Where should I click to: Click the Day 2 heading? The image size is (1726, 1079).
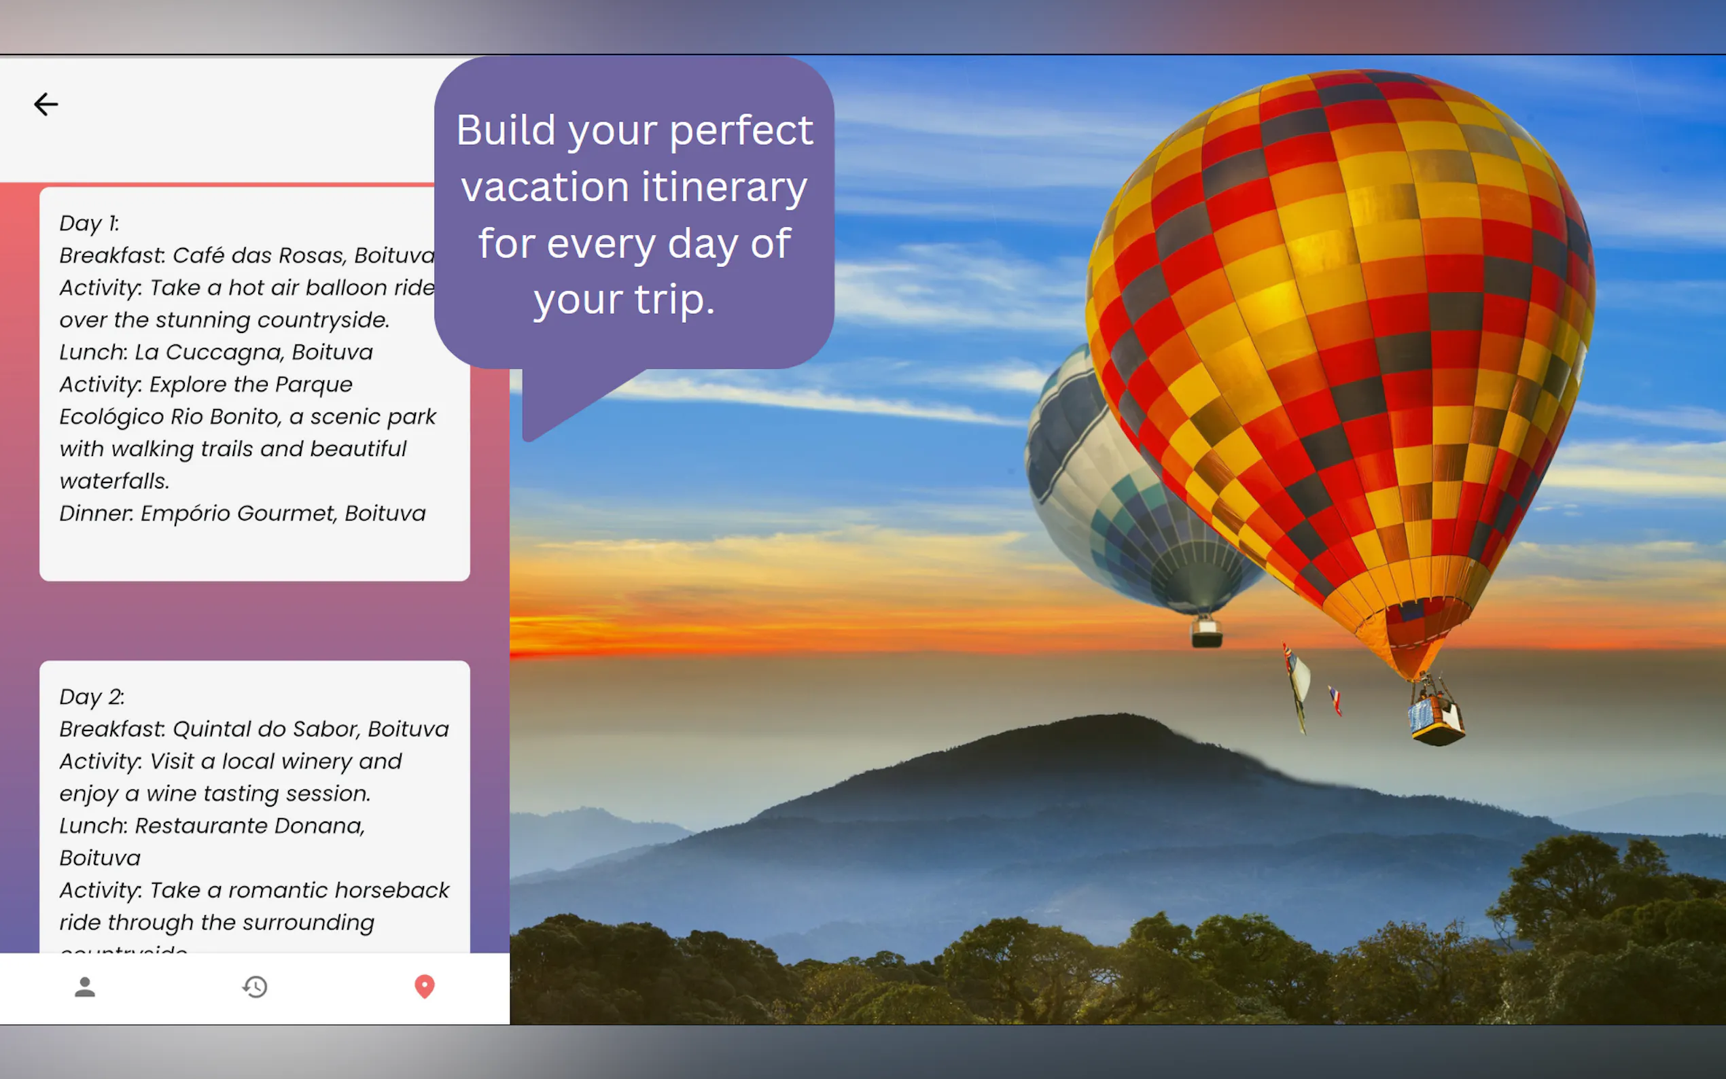(x=91, y=696)
